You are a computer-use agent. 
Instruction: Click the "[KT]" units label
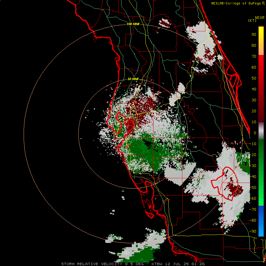pyautogui.click(x=252, y=20)
